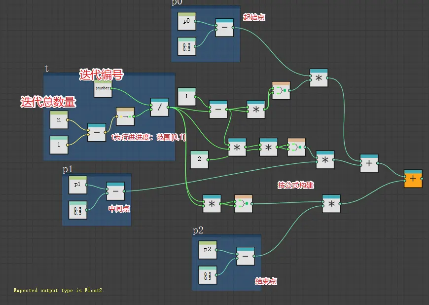429x305 pixels.
Task: Select the t times t multiply node in bottom row
Action: tap(212, 204)
